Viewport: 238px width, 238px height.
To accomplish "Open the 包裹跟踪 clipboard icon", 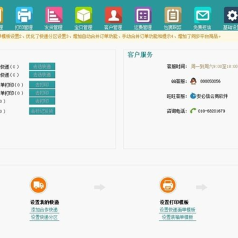I will click(x=173, y=15).
